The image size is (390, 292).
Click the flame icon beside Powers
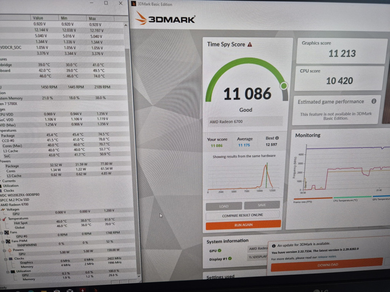[10, 250]
